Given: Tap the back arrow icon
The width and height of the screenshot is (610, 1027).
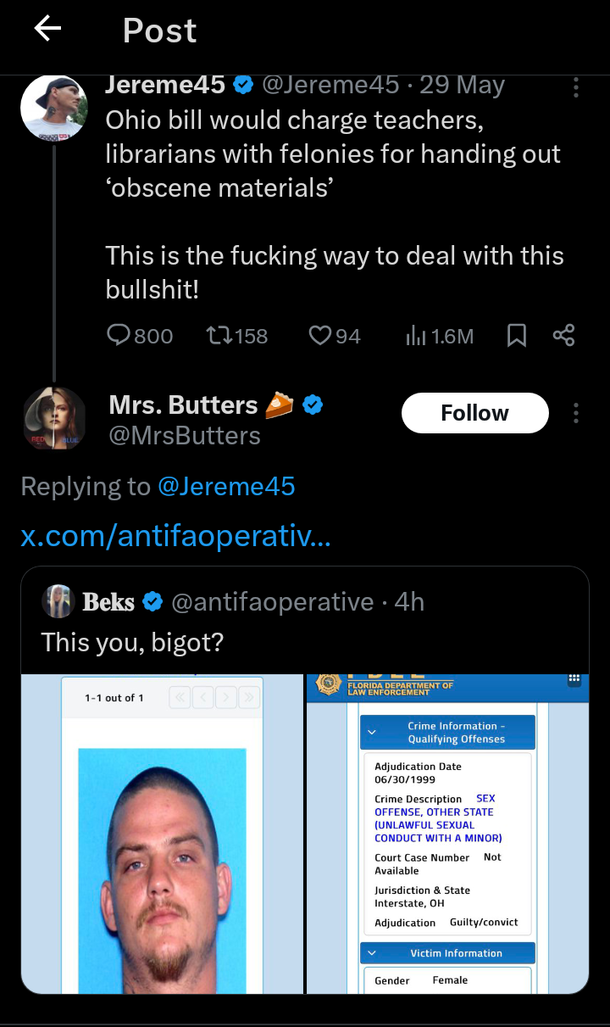Looking at the screenshot, I should (47, 30).
